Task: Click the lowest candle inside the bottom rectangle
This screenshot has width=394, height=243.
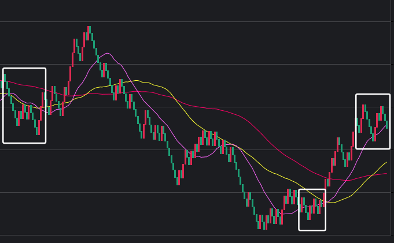Action: (x=309, y=215)
